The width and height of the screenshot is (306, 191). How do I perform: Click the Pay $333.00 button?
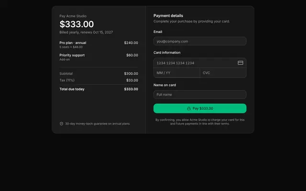[200, 108]
